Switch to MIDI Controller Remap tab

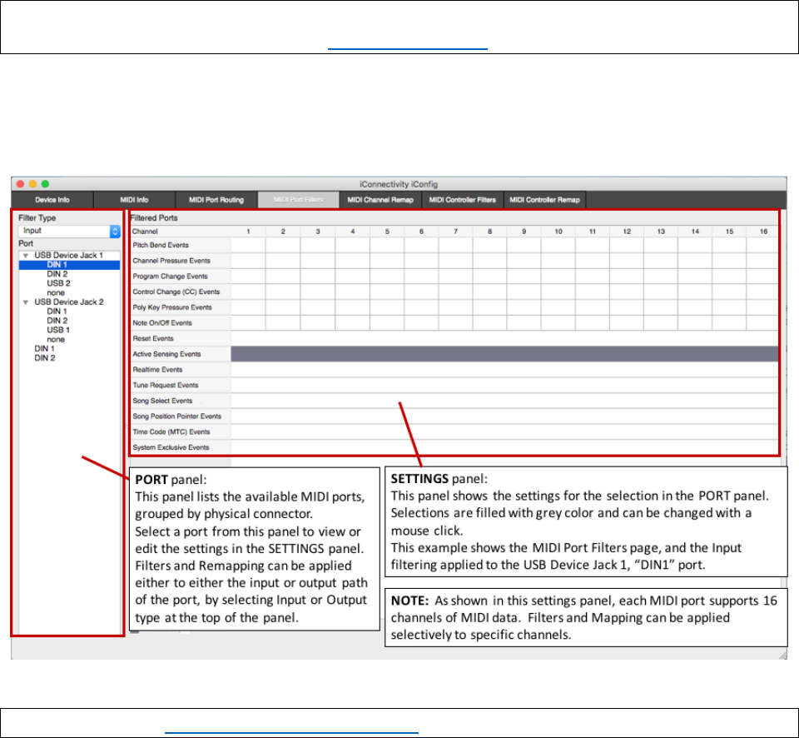click(x=544, y=200)
